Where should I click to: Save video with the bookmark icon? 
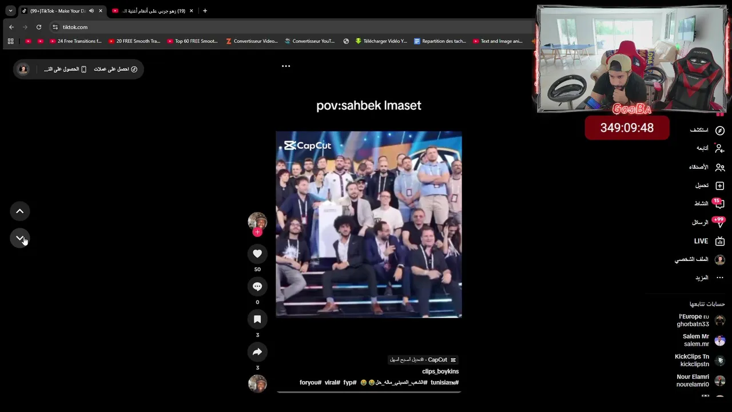click(x=257, y=319)
